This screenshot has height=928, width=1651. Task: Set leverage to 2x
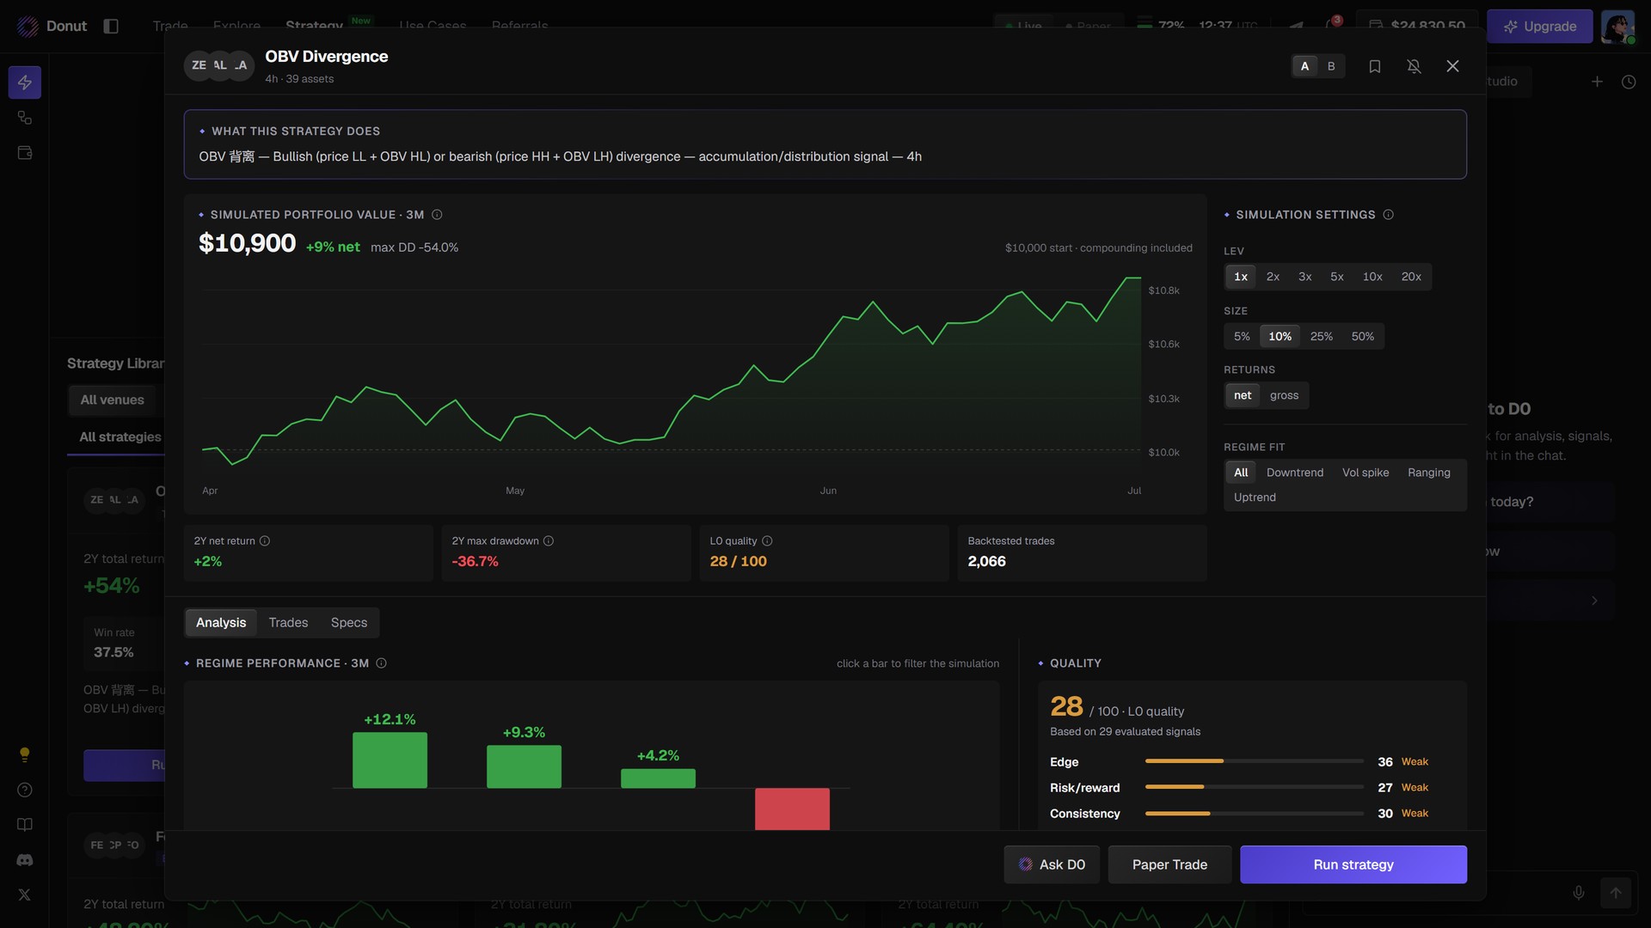coord(1273,277)
